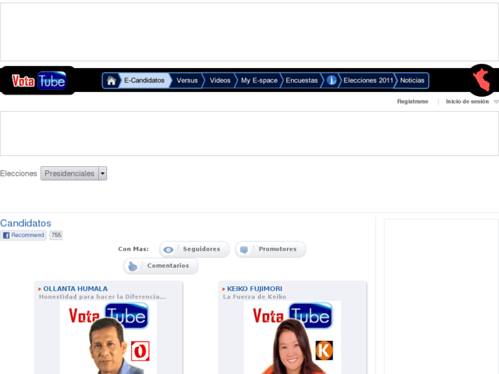The image size is (499, 374).
Task: Click Keiko Fujimori's photo thumbnail
Action: click(x=292, y=338)
